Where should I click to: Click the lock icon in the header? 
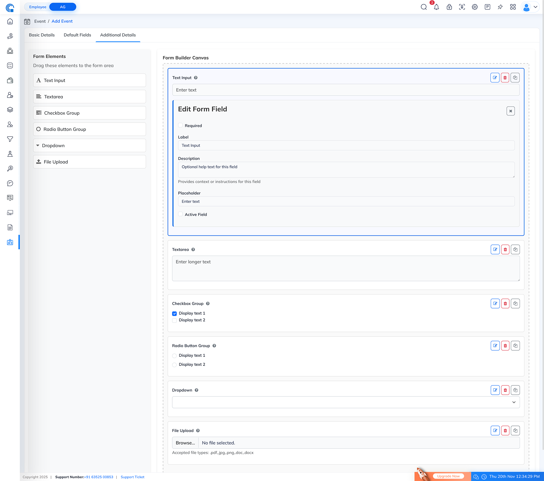click(449, 7)
